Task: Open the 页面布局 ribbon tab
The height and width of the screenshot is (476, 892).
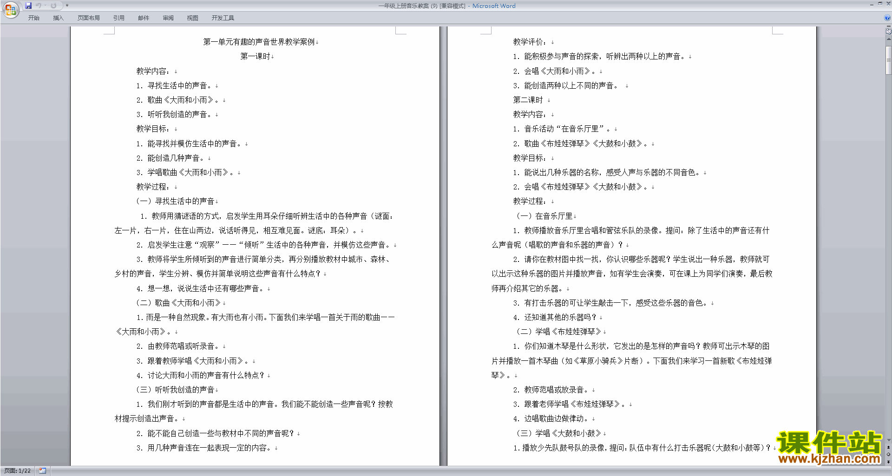Action: click(88, 18)
